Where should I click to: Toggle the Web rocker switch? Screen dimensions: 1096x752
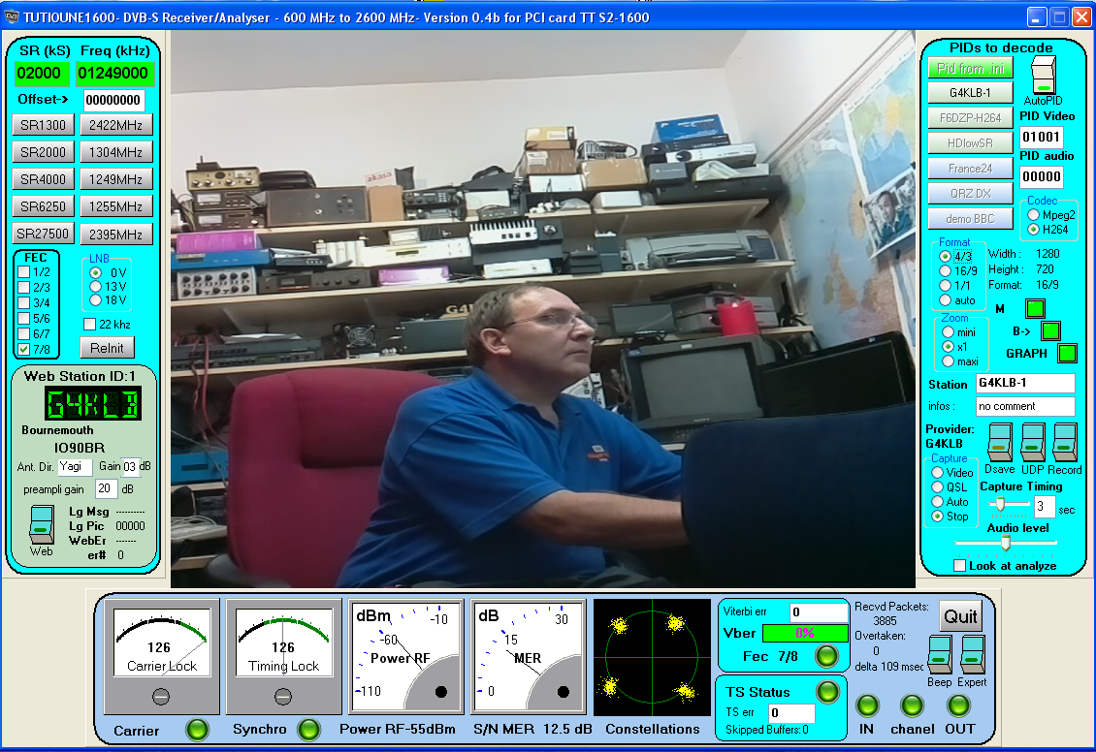[41, 524]
